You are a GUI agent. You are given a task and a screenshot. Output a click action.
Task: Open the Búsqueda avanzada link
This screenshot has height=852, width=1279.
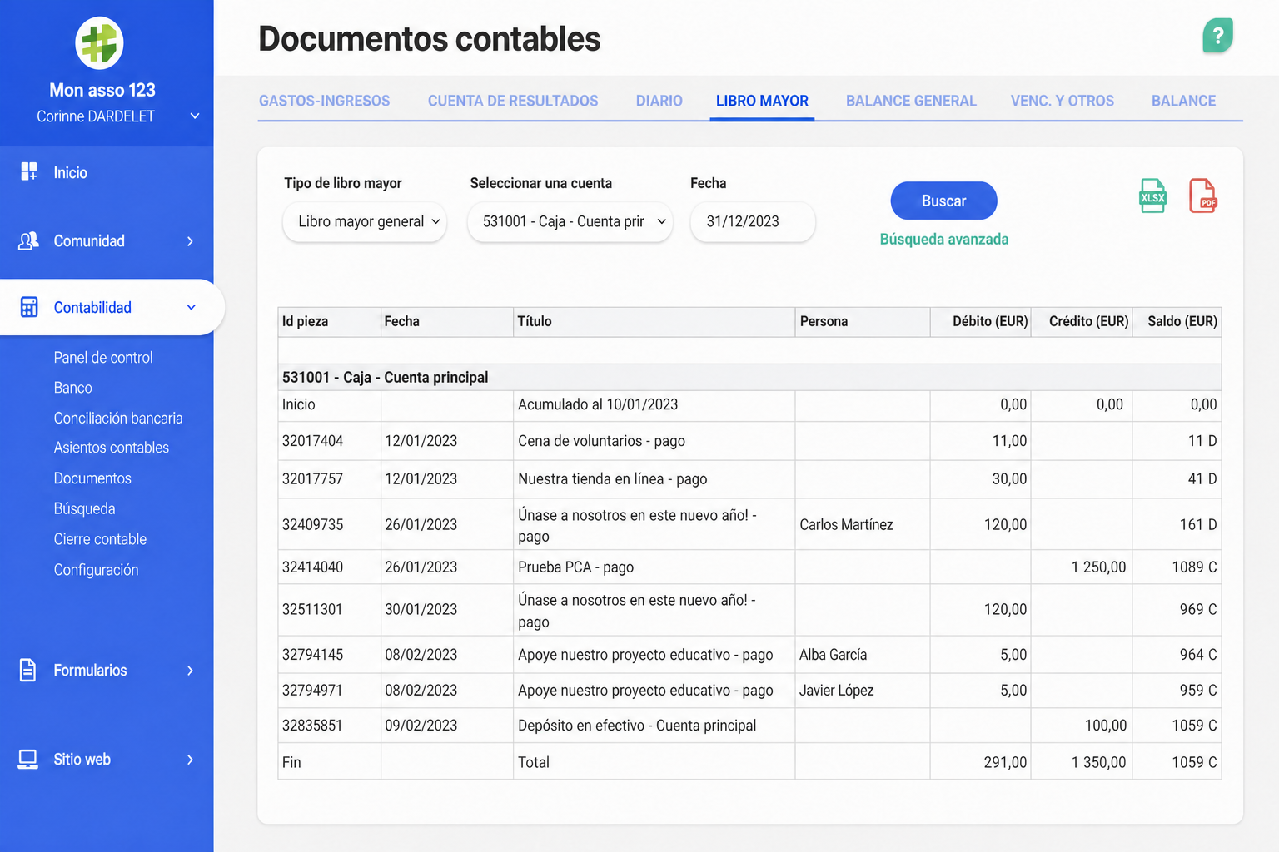coord(944,240)
